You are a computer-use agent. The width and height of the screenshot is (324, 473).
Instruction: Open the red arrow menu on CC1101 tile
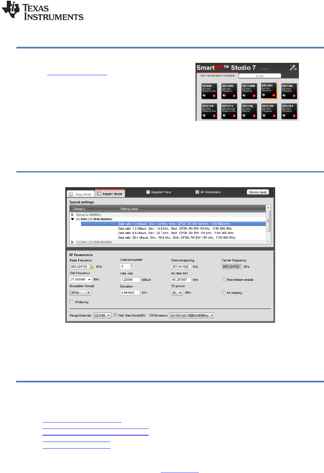274,95
